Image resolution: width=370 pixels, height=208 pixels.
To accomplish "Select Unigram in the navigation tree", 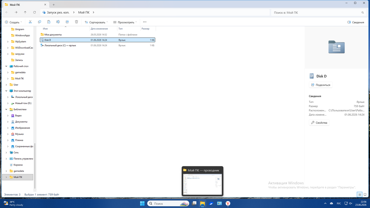I will point(20,29).
